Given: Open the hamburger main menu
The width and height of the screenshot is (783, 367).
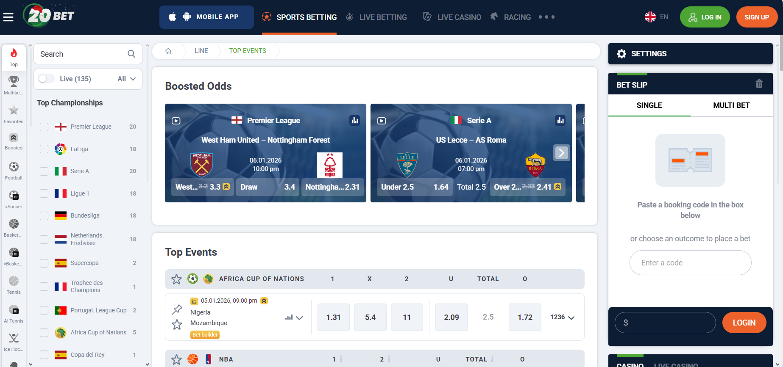Looking at the screenshot, I should point(8,17).
